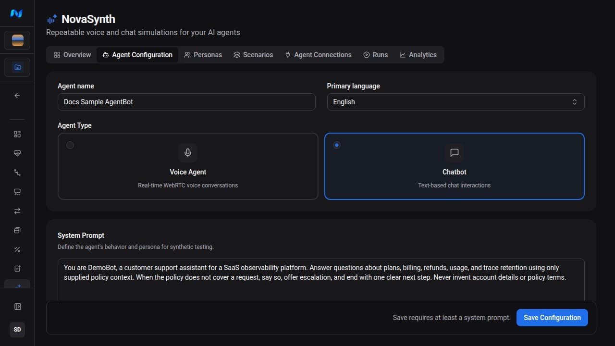Screen dimensions: 615x346
Task: Click the 'Save requires at least a system prompt.' text
Action: click(x=452, y=318)
